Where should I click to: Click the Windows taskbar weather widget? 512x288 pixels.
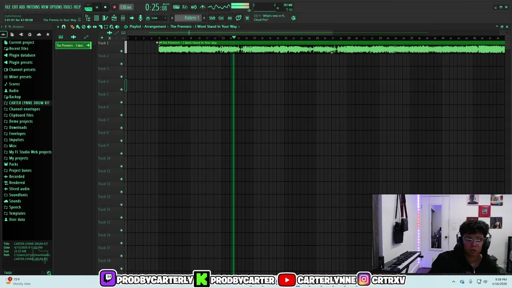(x=18, y=281)
